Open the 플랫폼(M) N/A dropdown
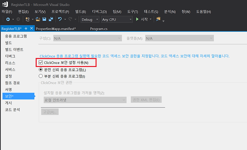Screen dimensions: 247x150 pos(179,38)
